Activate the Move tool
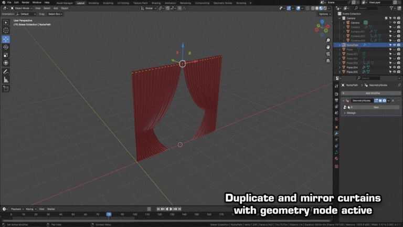Image resolution: width=403 pixels, height=227 pixels. coord(6,39)
